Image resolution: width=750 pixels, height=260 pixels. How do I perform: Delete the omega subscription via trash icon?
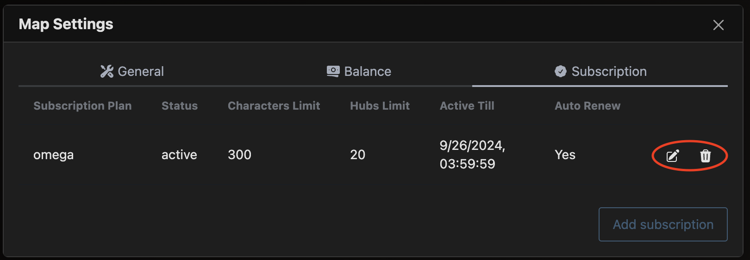coord(705,156)
